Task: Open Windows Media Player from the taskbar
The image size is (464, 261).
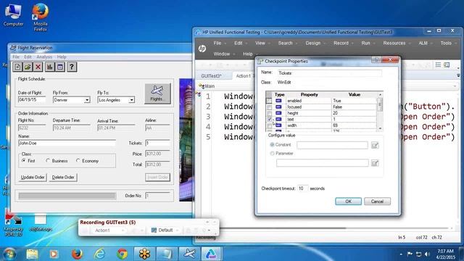Action: 54,254
